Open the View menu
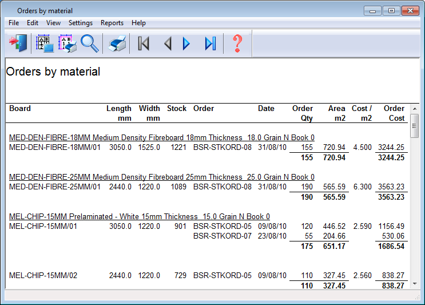 [x=53, y=23]
